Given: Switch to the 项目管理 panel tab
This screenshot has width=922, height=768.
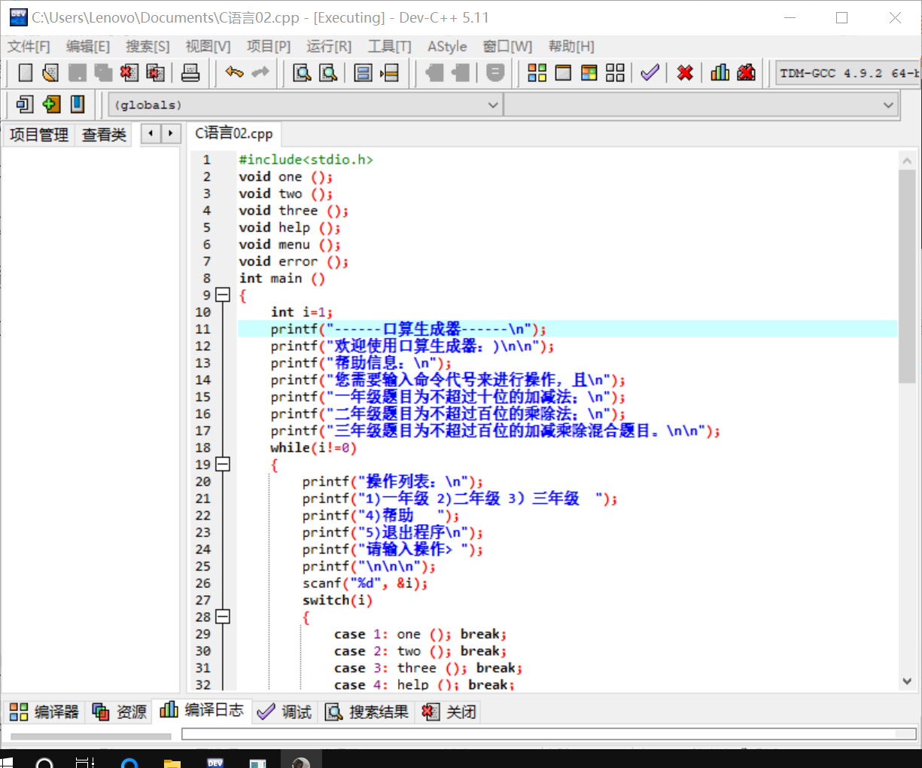Looking at the screenshot, I should 39,135.
